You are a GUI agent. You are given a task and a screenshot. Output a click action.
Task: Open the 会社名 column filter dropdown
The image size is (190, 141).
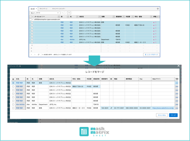point(99,17)
